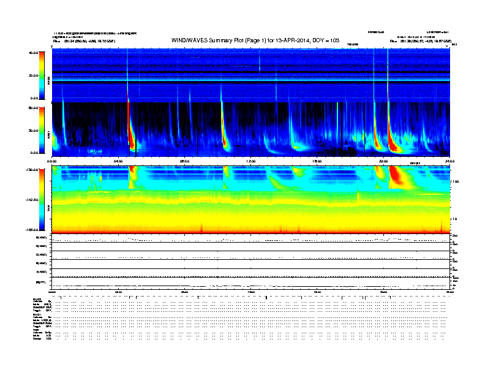Image resolution: width=485 pixels, height=375 pixels.
Task: Click the RAD2 intensity color bar
Action: click(42, 75)
